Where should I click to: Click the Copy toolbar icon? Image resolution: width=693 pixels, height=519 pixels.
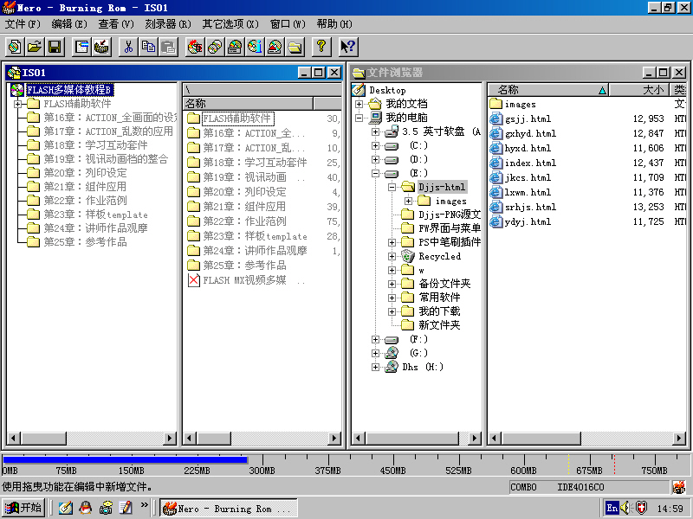click(x=148, y=47)
